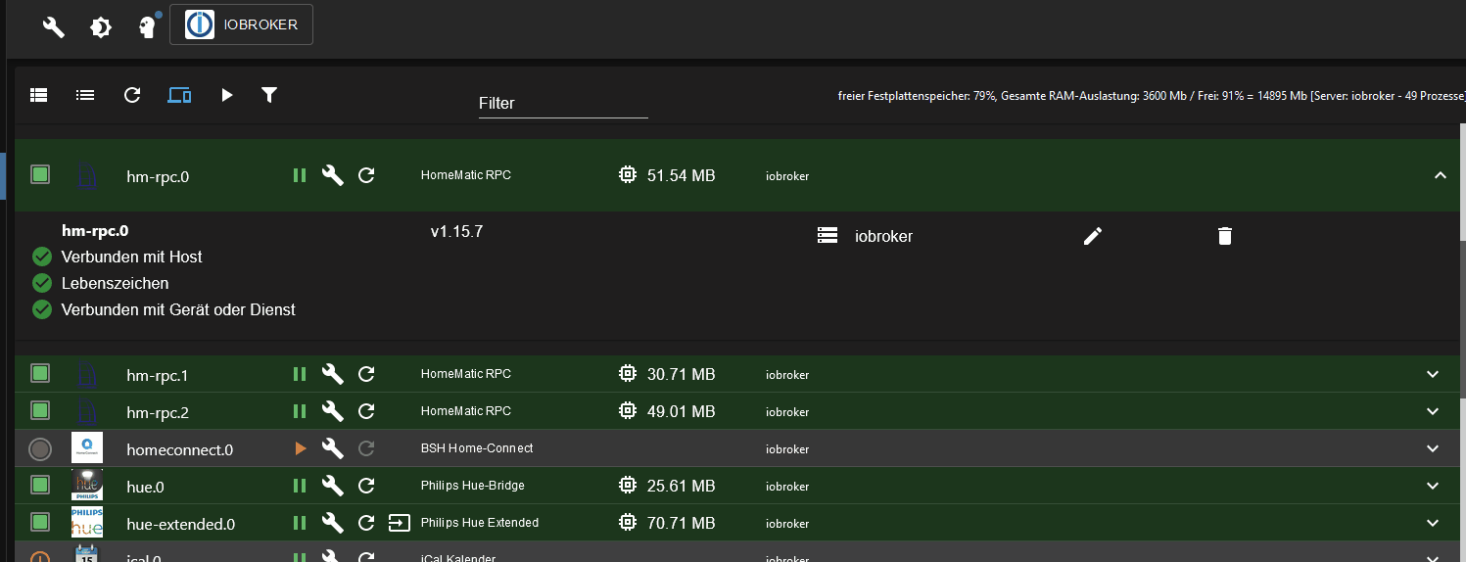Toggle the homeconnect.0 grey status indicator
1466x562 pixels.
40,448
